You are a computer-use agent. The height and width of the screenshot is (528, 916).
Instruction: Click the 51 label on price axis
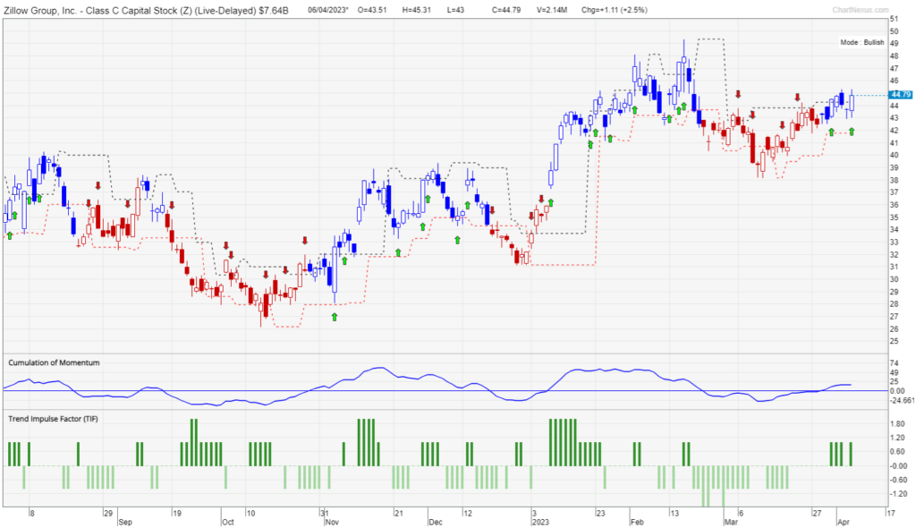[895, 19]
